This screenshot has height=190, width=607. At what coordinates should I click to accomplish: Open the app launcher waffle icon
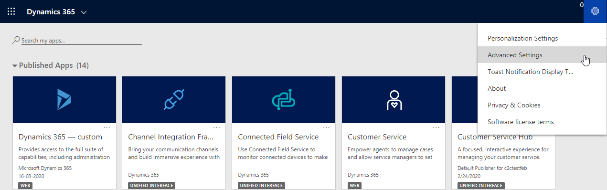point(11,11)
